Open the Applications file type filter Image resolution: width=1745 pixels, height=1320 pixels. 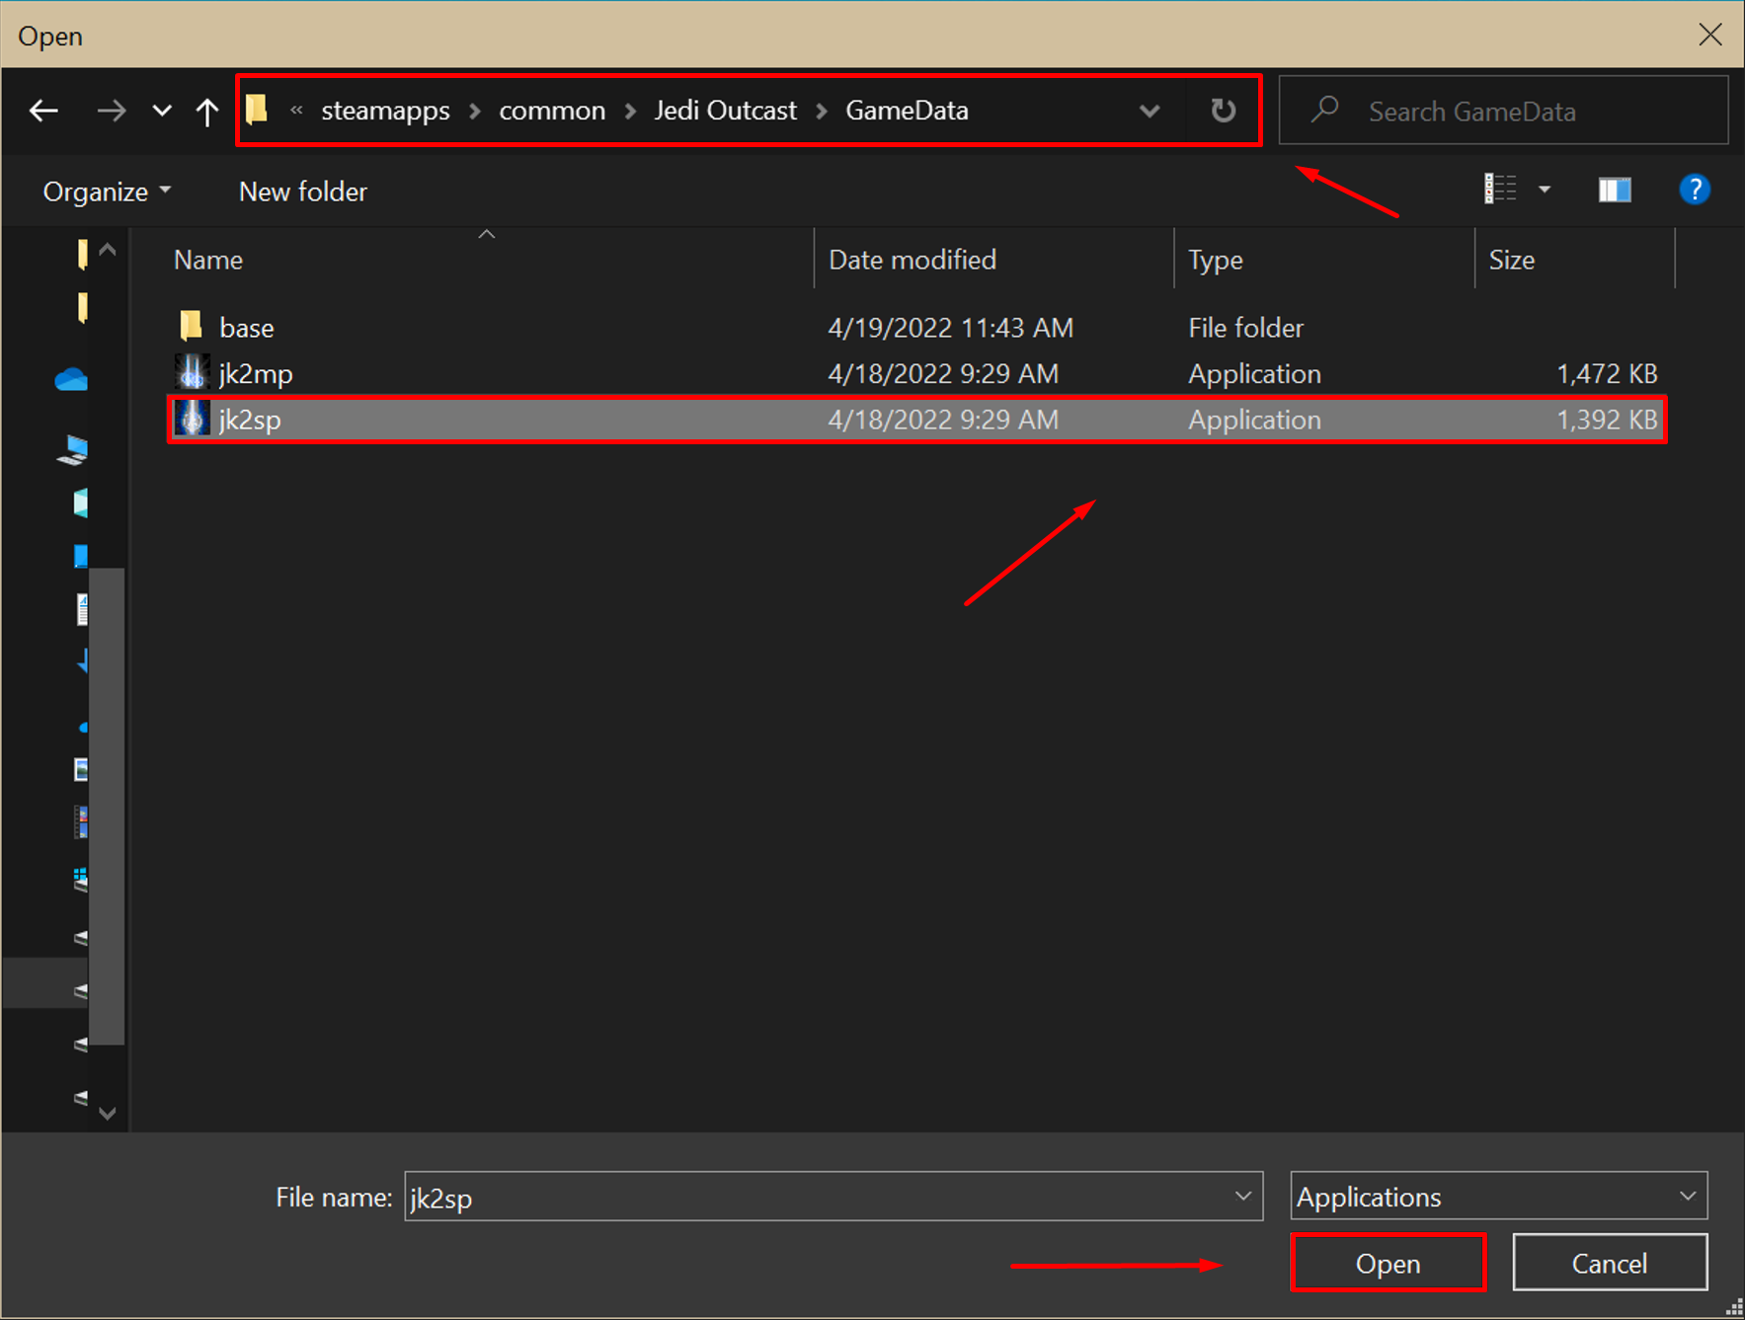point(1499,1197)
